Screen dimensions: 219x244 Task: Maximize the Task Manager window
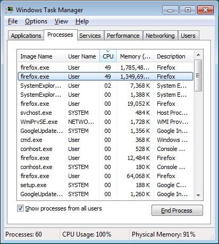click(x=188, y=10)
